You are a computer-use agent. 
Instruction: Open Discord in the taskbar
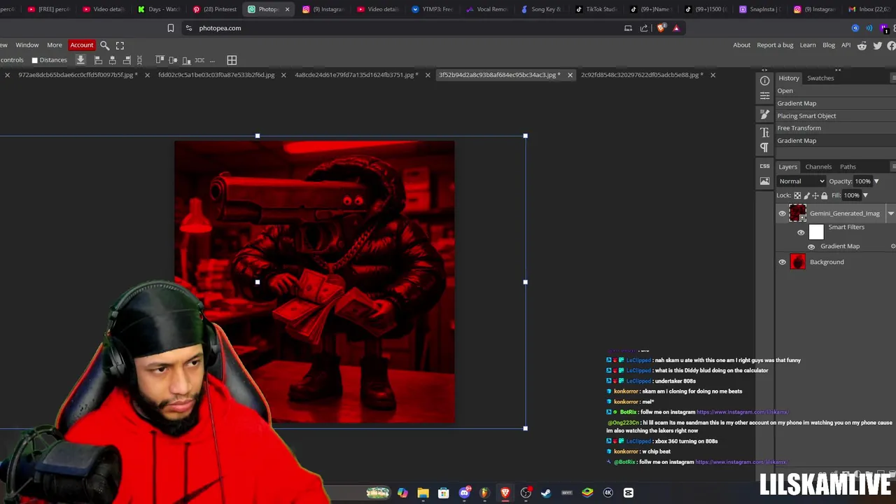(x=464, y=493)
